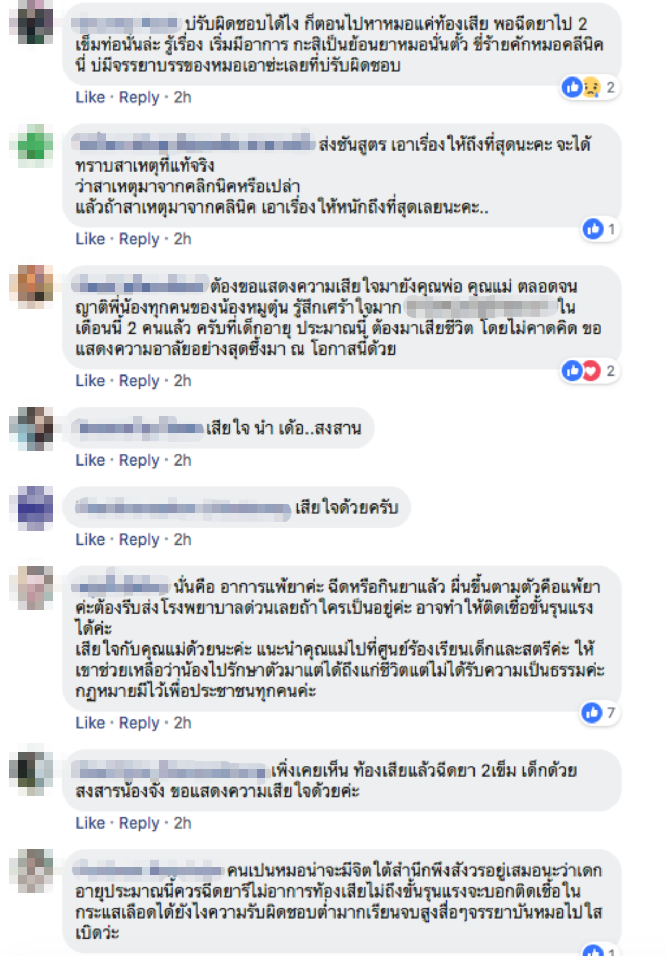Like the second comment about the autopsy
666x956 pixels.
pyautogui.click(x=90, y=239)
